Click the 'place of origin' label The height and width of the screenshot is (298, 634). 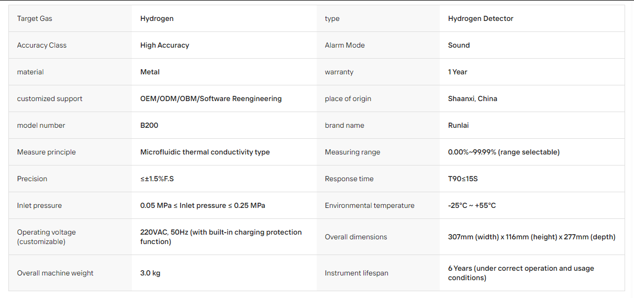348,98
